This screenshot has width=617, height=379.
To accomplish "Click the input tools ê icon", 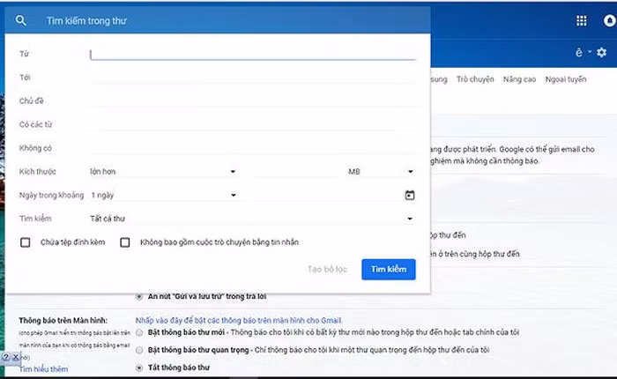I will [579, 53].
